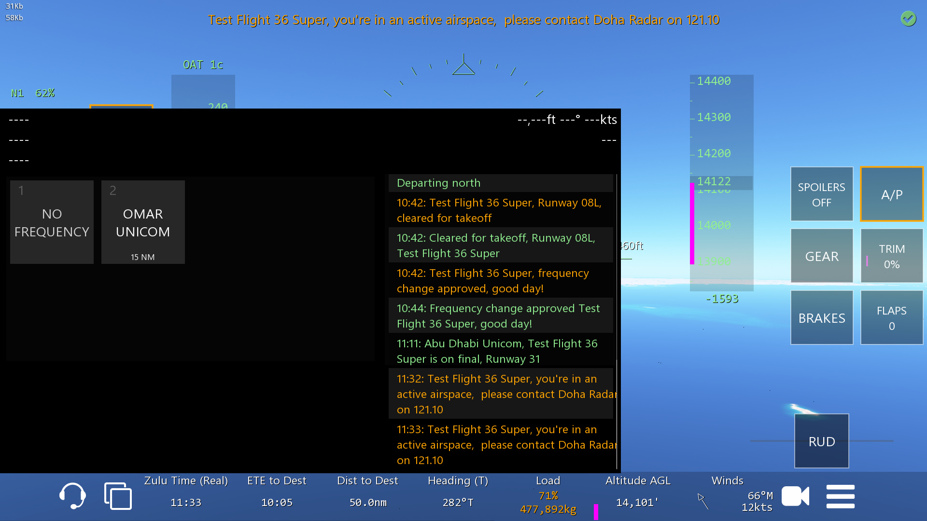Click the green checkmark status icon

(908, 19)
